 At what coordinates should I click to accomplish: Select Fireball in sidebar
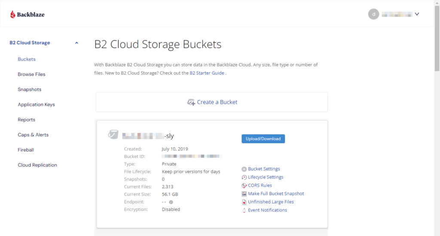(26, 150)
